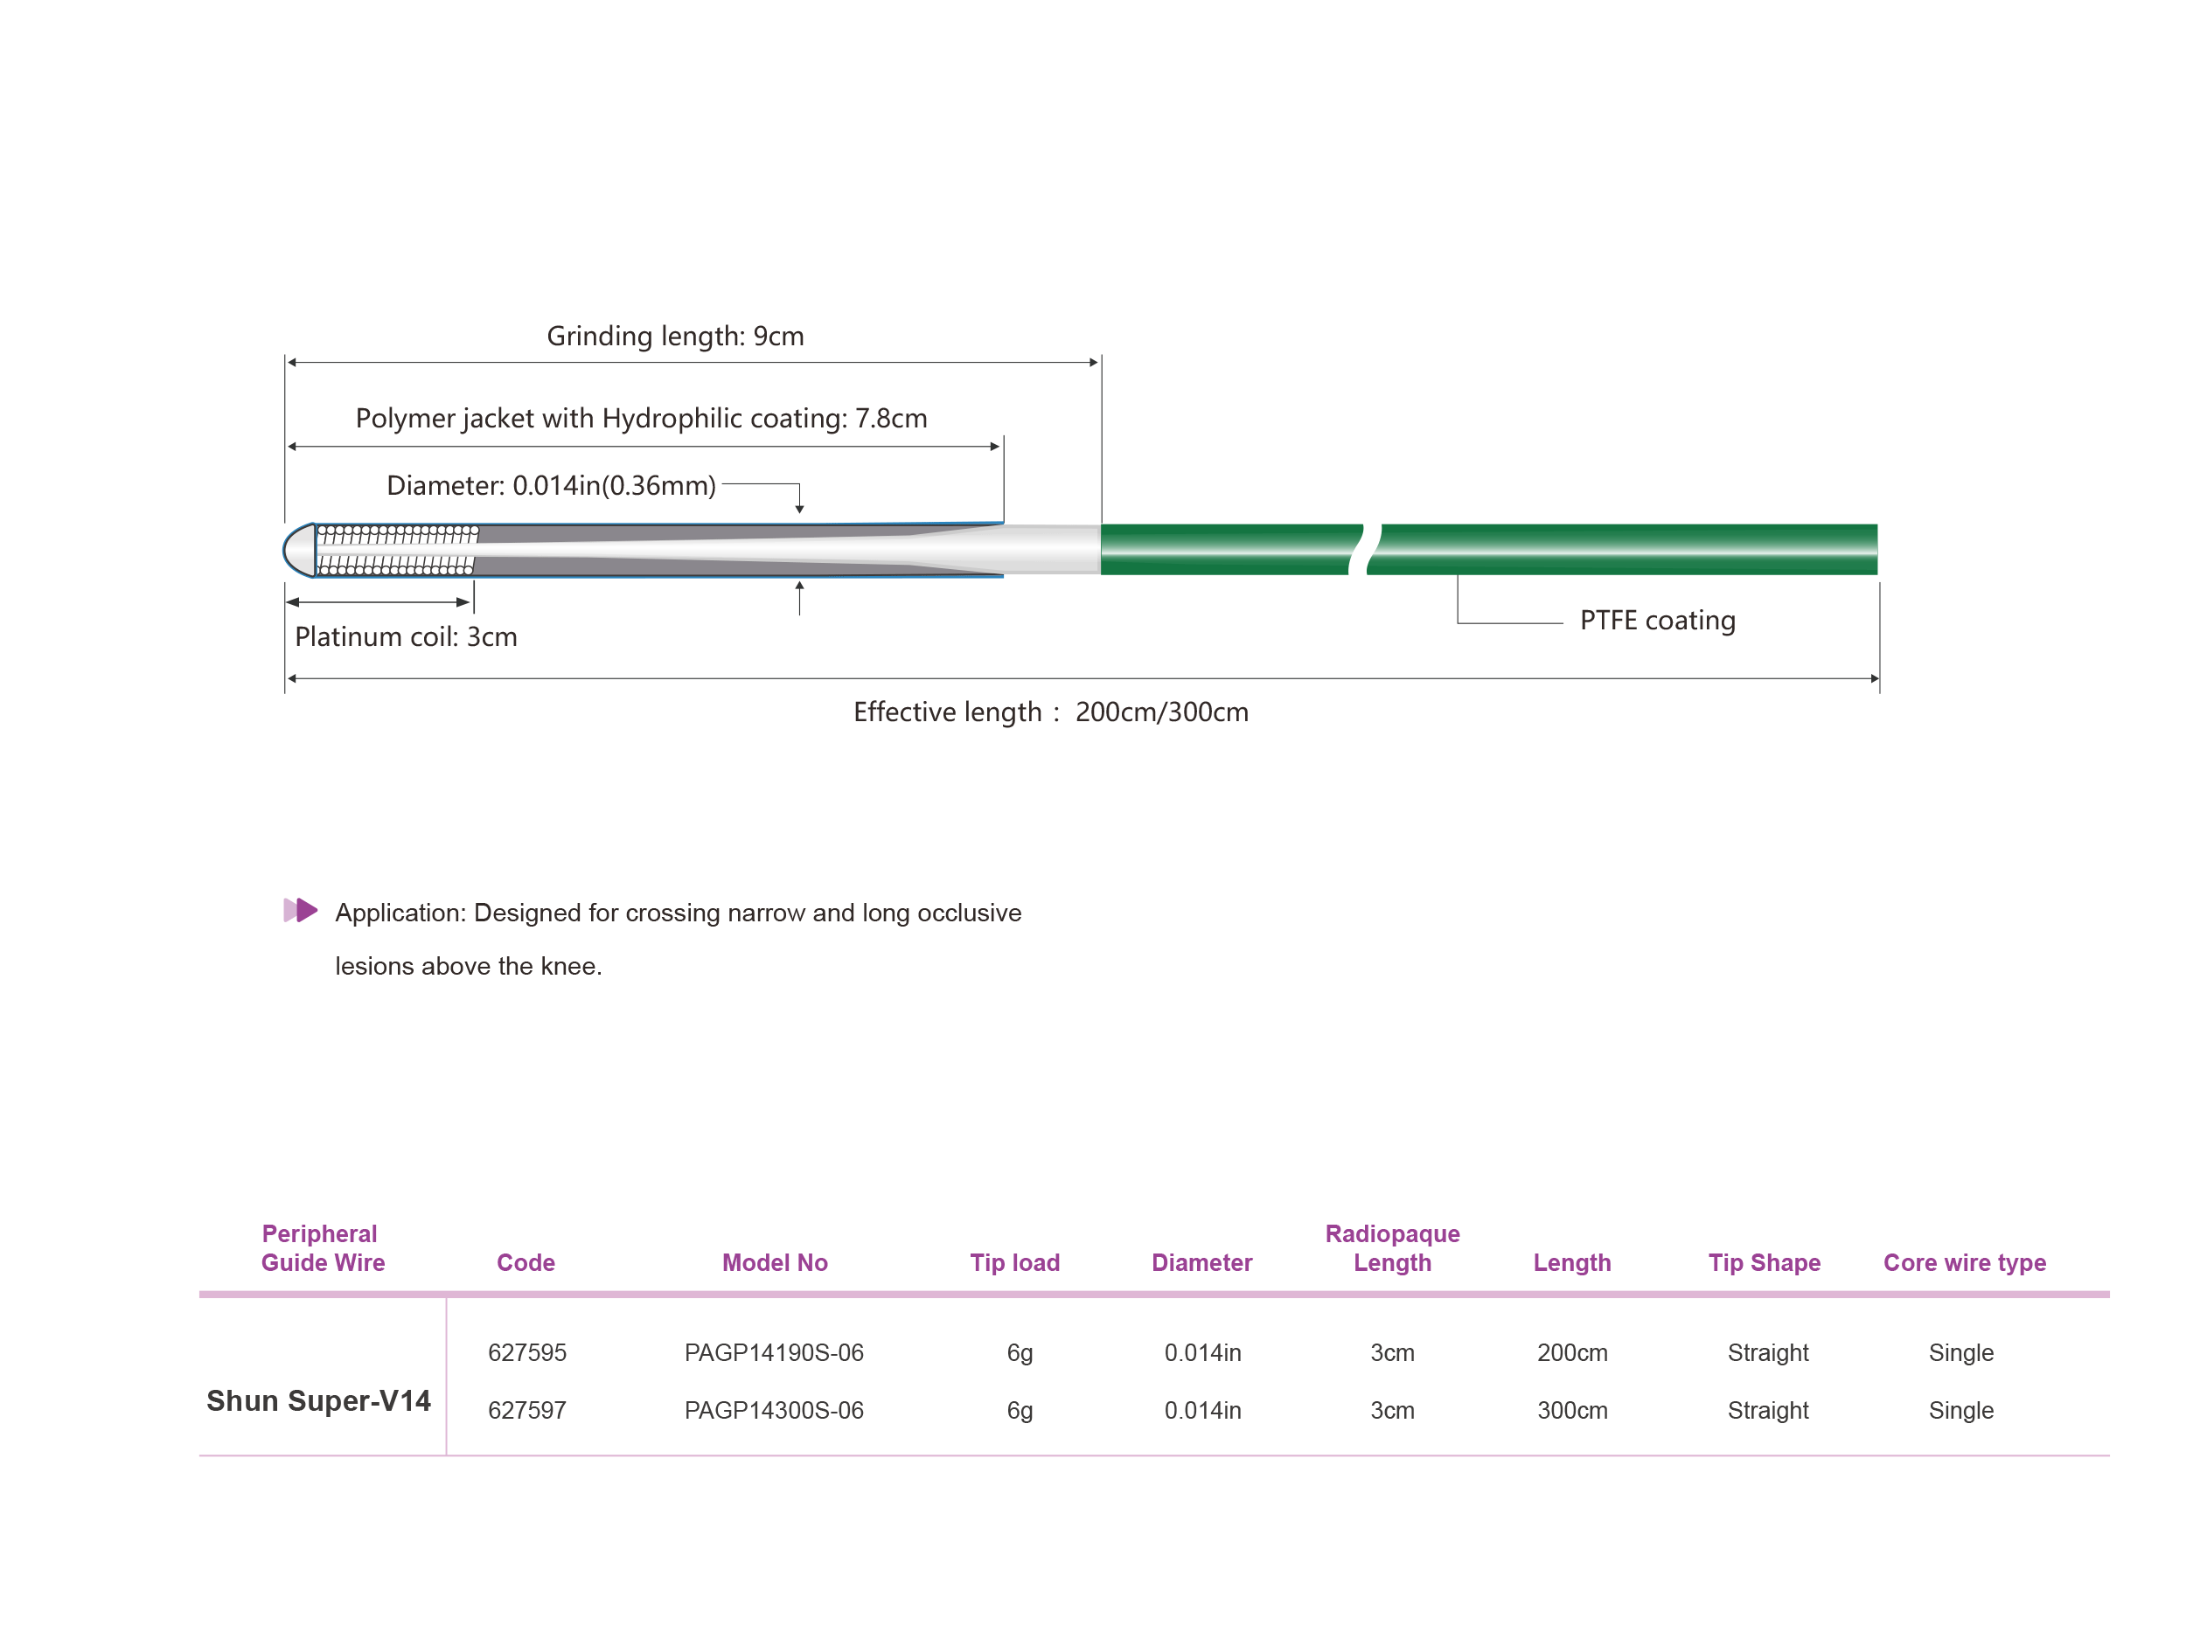Screen dimensions: 2200x1625
Task: Click the Radiopaque Length column header
Action: click(x=1391, y=1248)
